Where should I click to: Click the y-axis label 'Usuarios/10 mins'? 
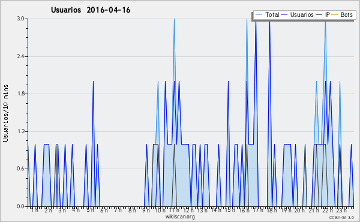point(5,113)
